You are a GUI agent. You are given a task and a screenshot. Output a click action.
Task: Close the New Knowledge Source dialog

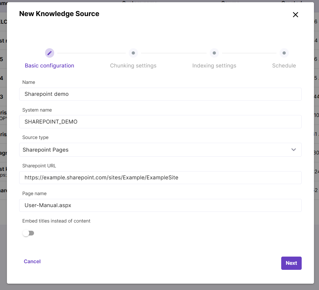pyautogui.click(x=295, y=15)
